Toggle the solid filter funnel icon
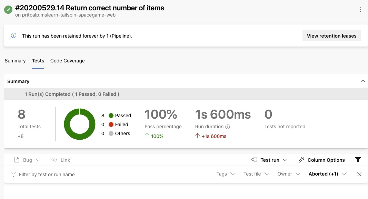The image size is (368, 199). tap(358, 160)
